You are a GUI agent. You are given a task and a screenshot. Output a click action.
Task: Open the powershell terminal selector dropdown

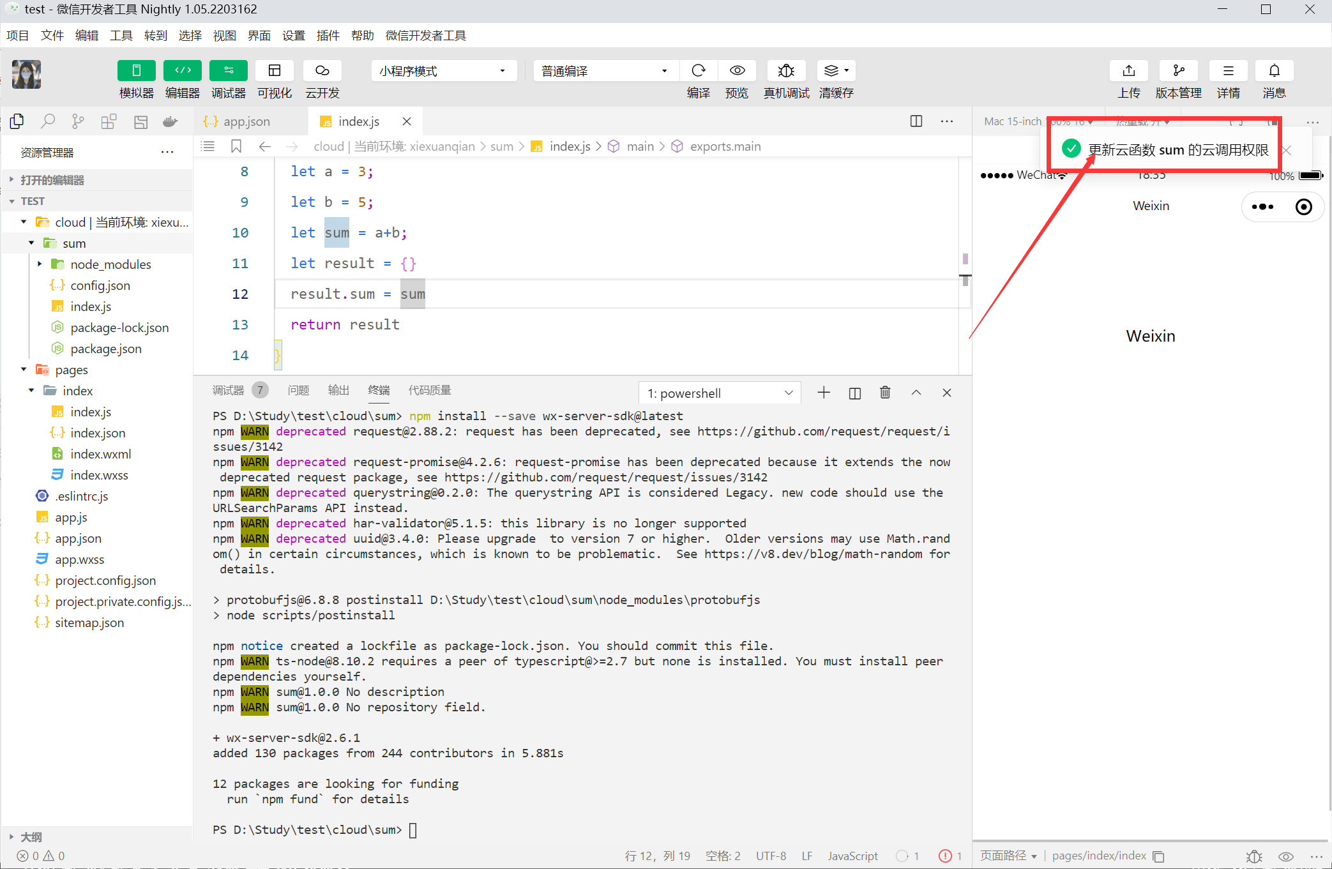(x=720, y=393)
